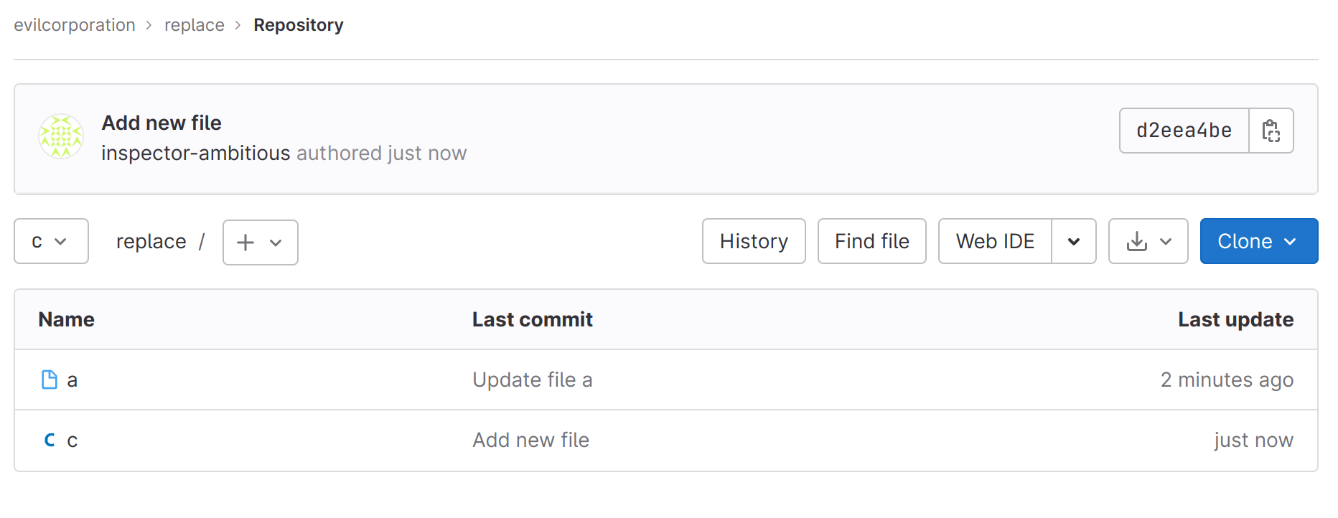Image resolution: width=1338 pixels, height=518 pixels.
Task: View the inspector-ambitious author profile
Action: point(195,153)
